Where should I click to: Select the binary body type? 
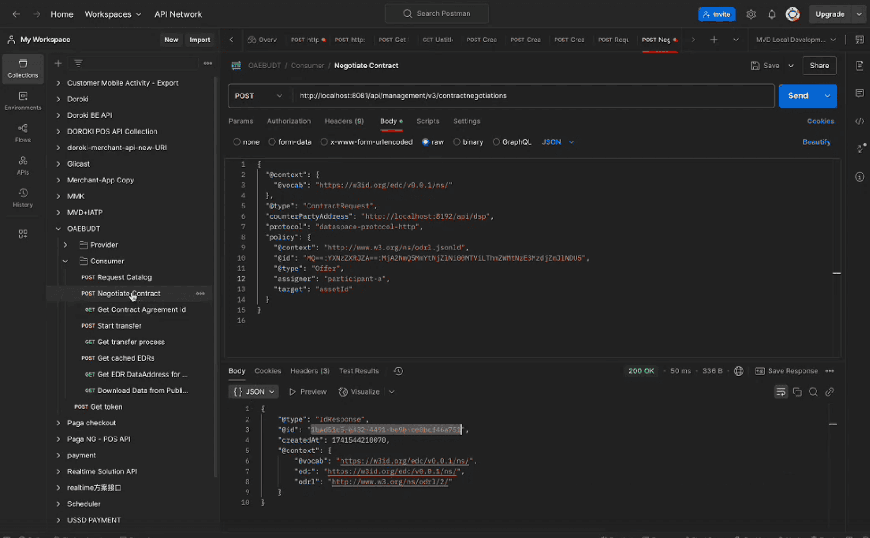457,142
